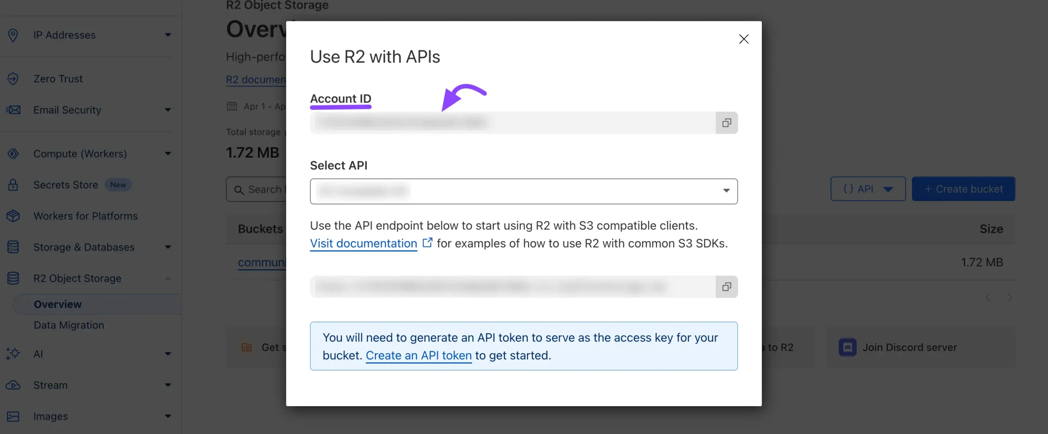Image resolution: width=1048 pixels, height=434 pixels.
Task: Copy the S3 API endpoint URL
Action: click(x=727, y=287)
